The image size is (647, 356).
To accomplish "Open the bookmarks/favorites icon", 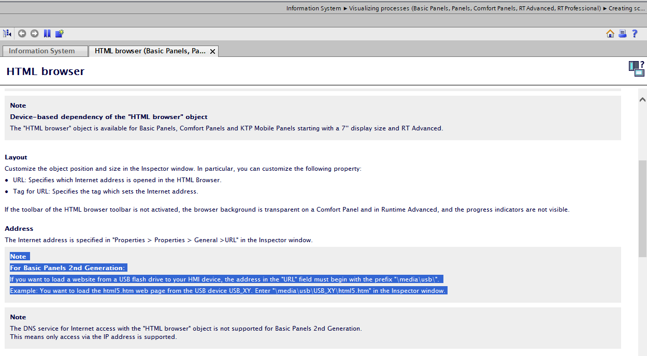I will point(47,34).
